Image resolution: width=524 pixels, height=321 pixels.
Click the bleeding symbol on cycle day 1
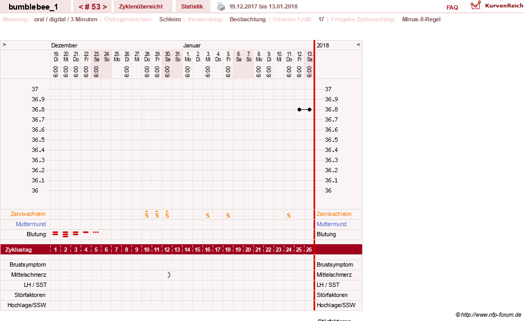pos(55,234)
